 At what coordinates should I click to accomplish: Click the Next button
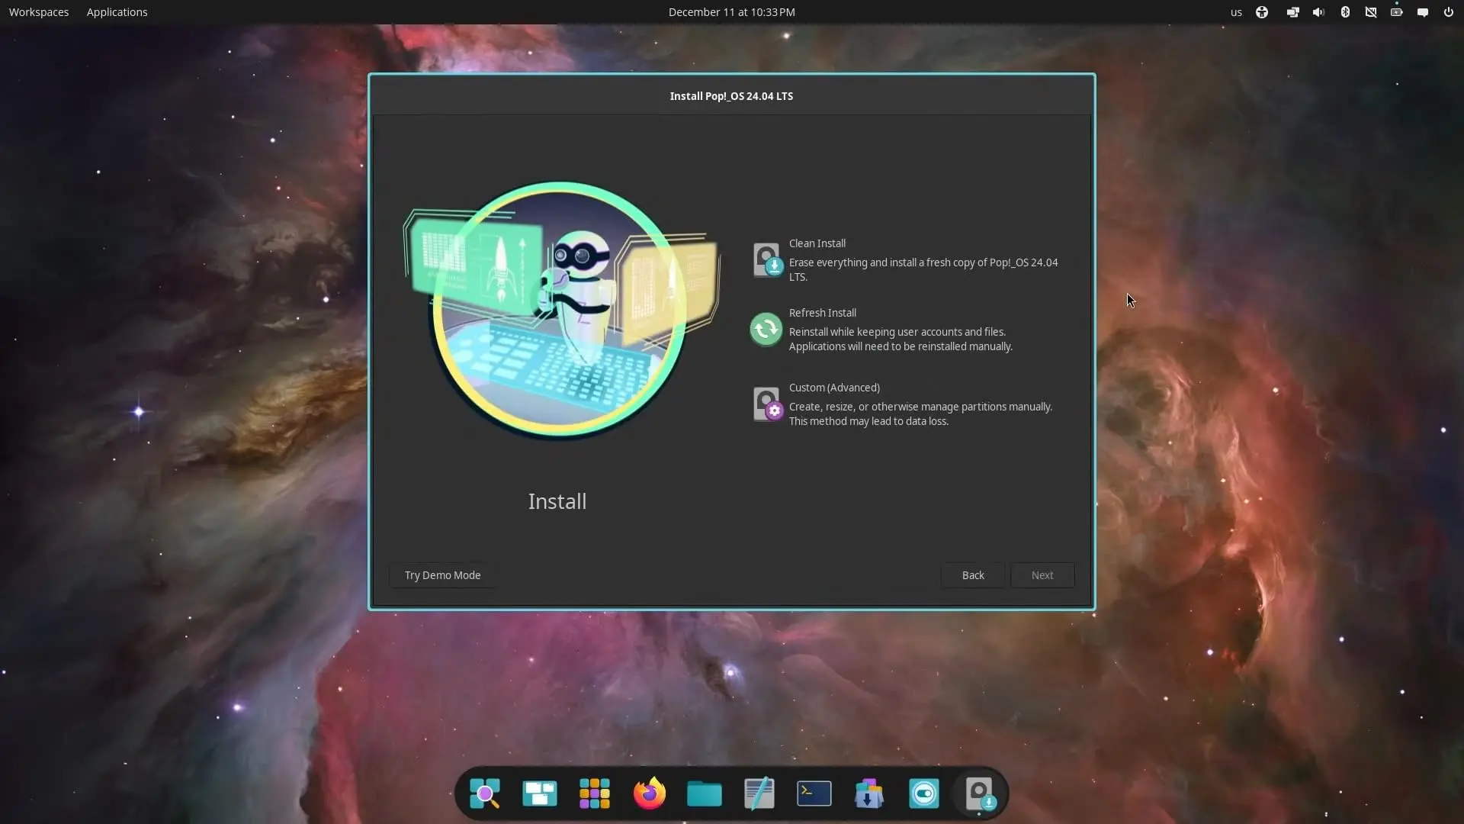pyautogui.click(x=1042, y=575)
